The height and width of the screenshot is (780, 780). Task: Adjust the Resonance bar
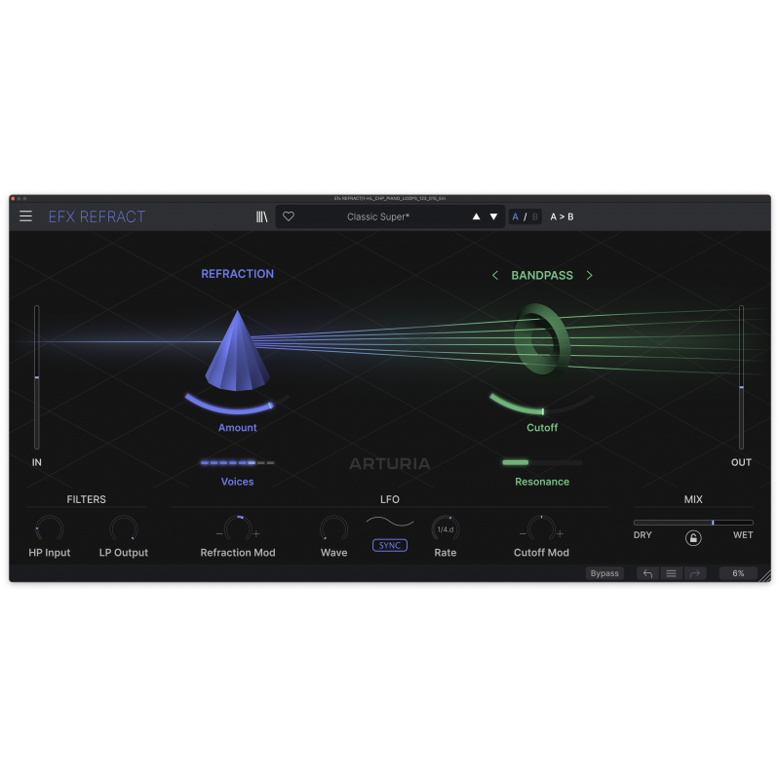pyautogui.click(x=542, y=462)
